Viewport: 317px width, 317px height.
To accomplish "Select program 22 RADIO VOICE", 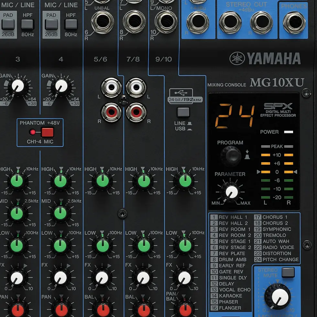I will 274,247.
